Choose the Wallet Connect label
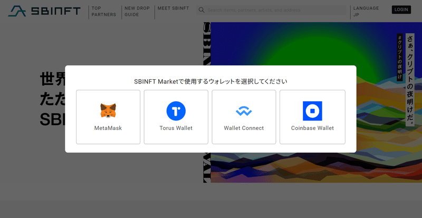The height and width of the screenshot is (218, 422). click(244, 128)
